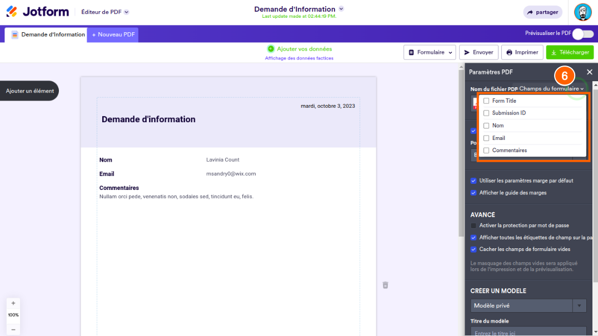Open the Formulaire dropdown button
The height and width of the screenshot is (336, 598).
coord(430,52)
